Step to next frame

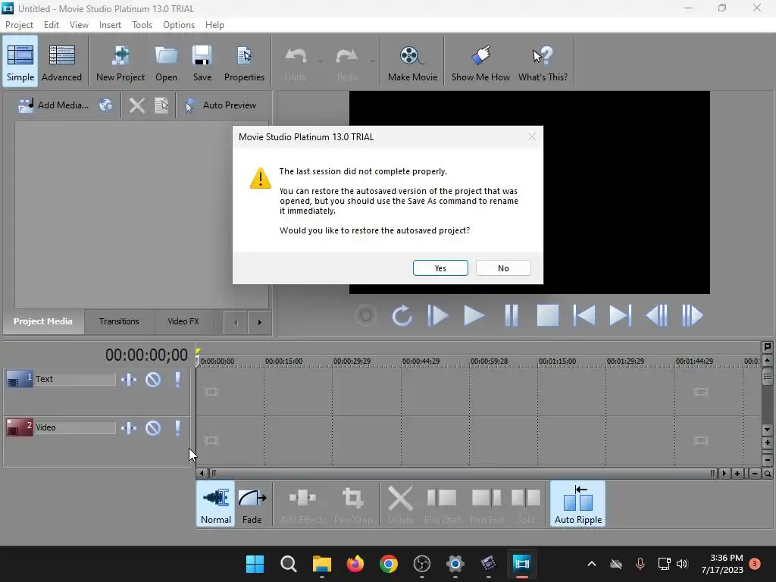coord(693,315)
